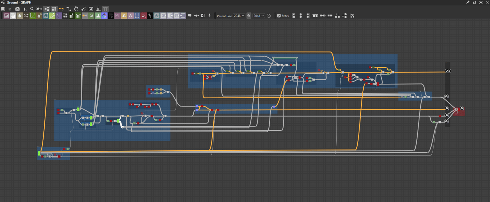Click the Ground - GRAPH panel title
Viewport: 490px width, 202px height.
(x=19, y=2)
